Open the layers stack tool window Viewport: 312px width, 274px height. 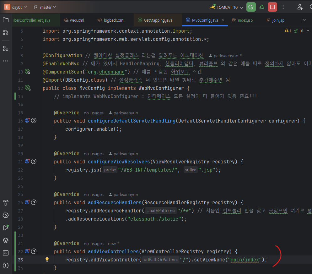pyautogui.click(x=6, y=240)
